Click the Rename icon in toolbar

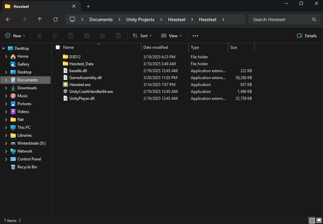tap(87, 36)
